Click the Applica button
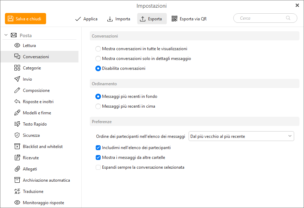This screenshot has width=304, height=208. 86,19
